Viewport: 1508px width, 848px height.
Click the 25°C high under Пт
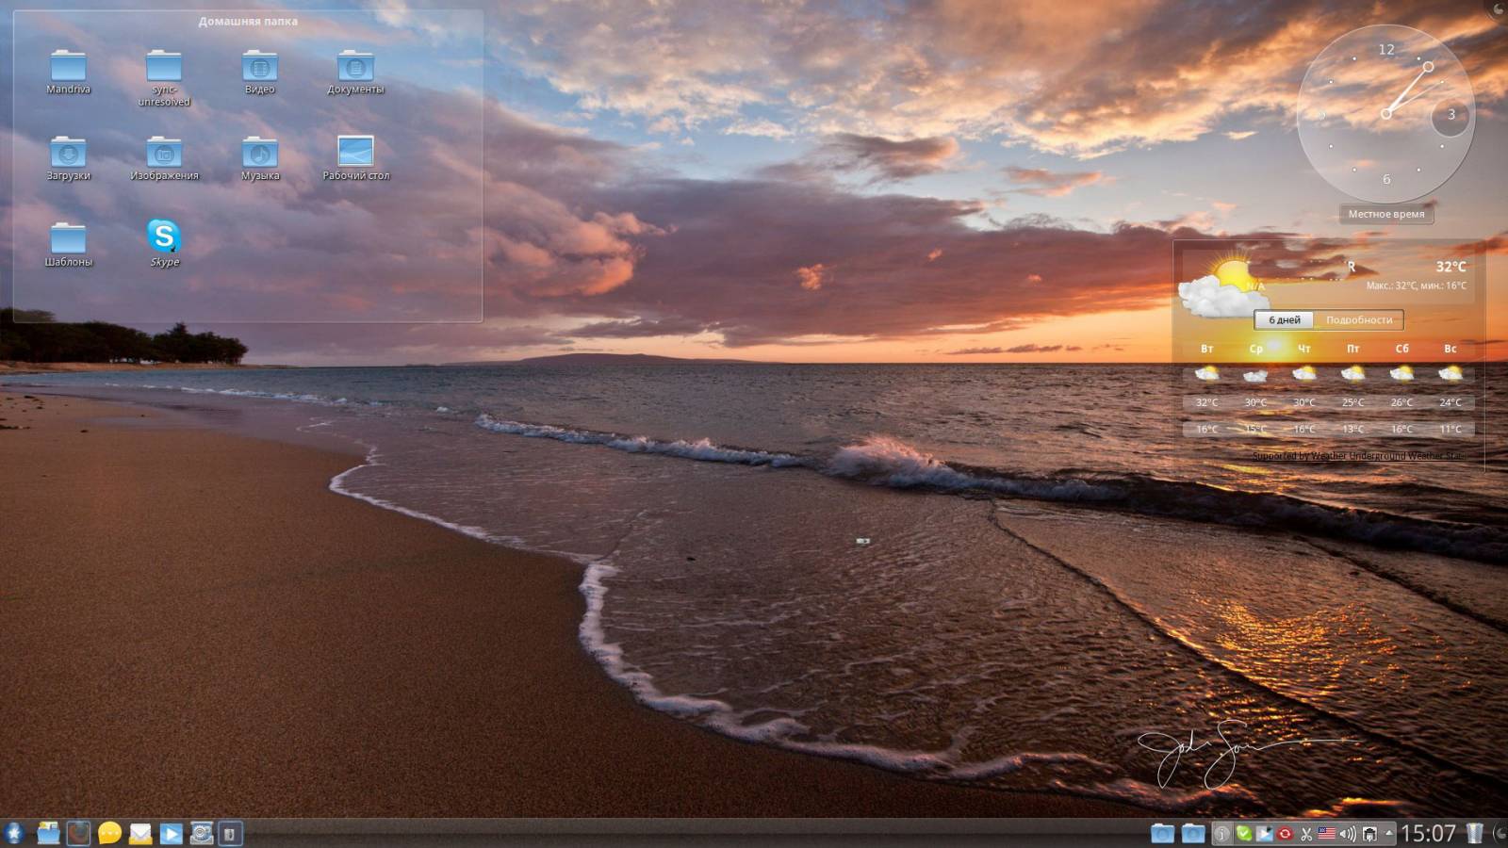pos(1353,402)
